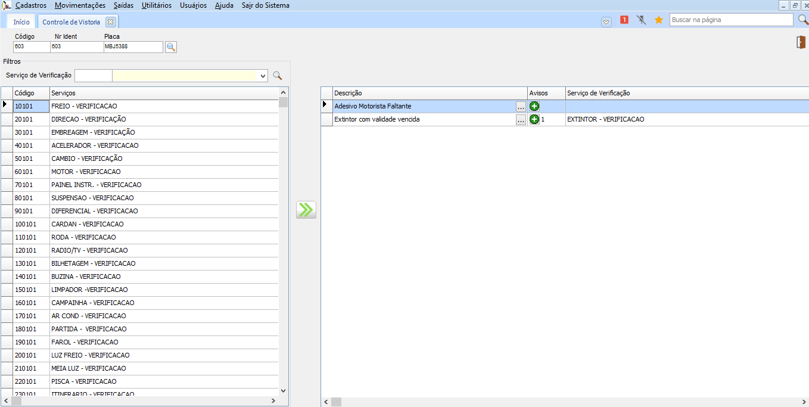Click the exit door icon
The height and width of the screenshot is (407, 809).
coord(801,42)
